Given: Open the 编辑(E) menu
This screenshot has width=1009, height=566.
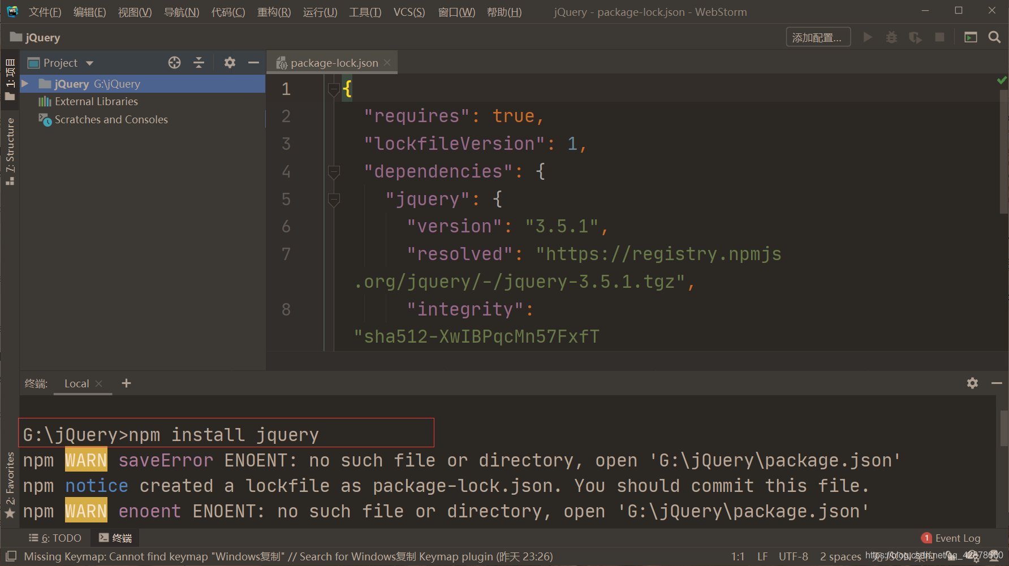Looking at the screenshot, I should (x=89, y=12).
